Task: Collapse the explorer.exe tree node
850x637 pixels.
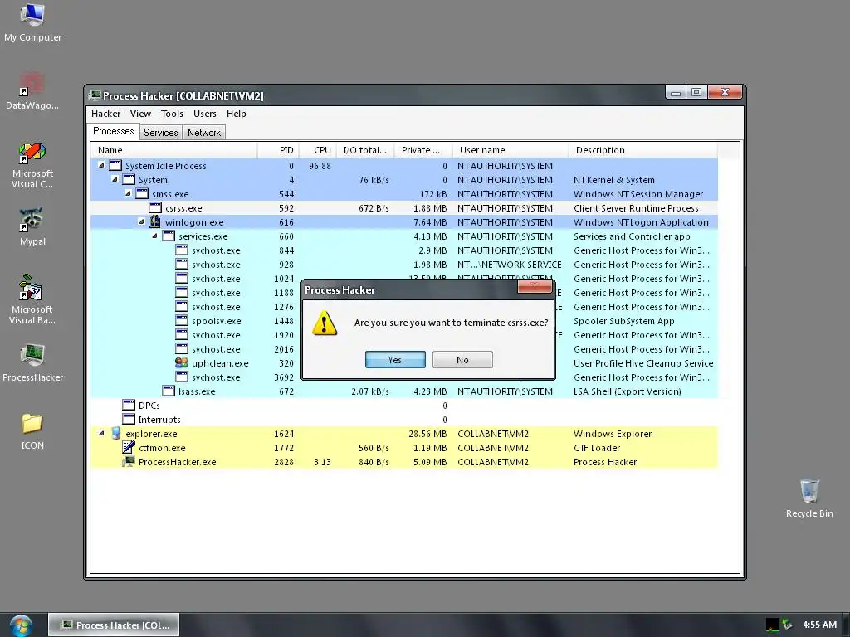Action: pos(101,433)
